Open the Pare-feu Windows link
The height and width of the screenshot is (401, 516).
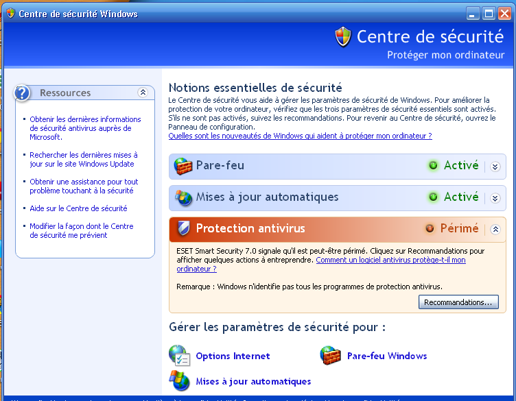(387, 356)
